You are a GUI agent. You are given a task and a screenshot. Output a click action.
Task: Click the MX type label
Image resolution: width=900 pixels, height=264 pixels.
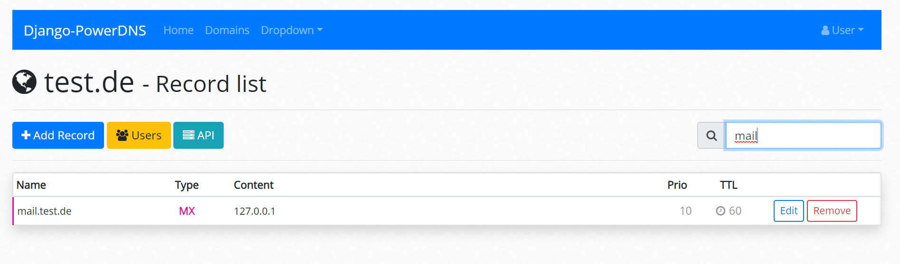coord(187,211)
